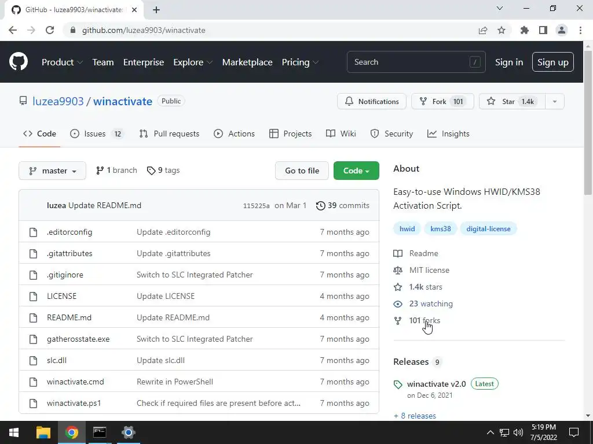Reload the page with the refresh icon
The image size is (593, 444).
[x=50, y=30]
